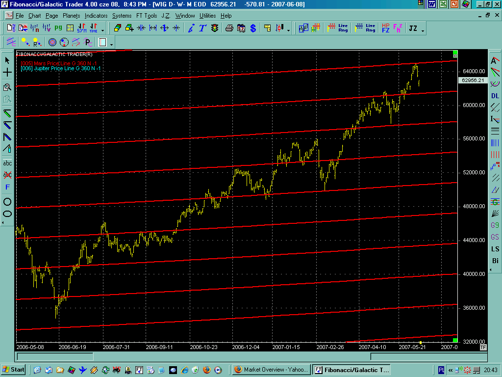Expand the JZ toolbar dropdown arrow
This screenshot has width=502, height=377.
(423, 30)
